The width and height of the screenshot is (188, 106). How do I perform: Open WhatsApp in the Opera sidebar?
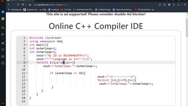pyautogui.click(x=3, y=19)
